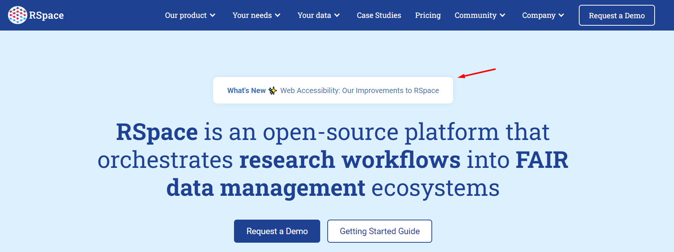Open the Web Accessibility improvements announcement link
This screenshot has width=674, height=252.
(x=359, y=90)
